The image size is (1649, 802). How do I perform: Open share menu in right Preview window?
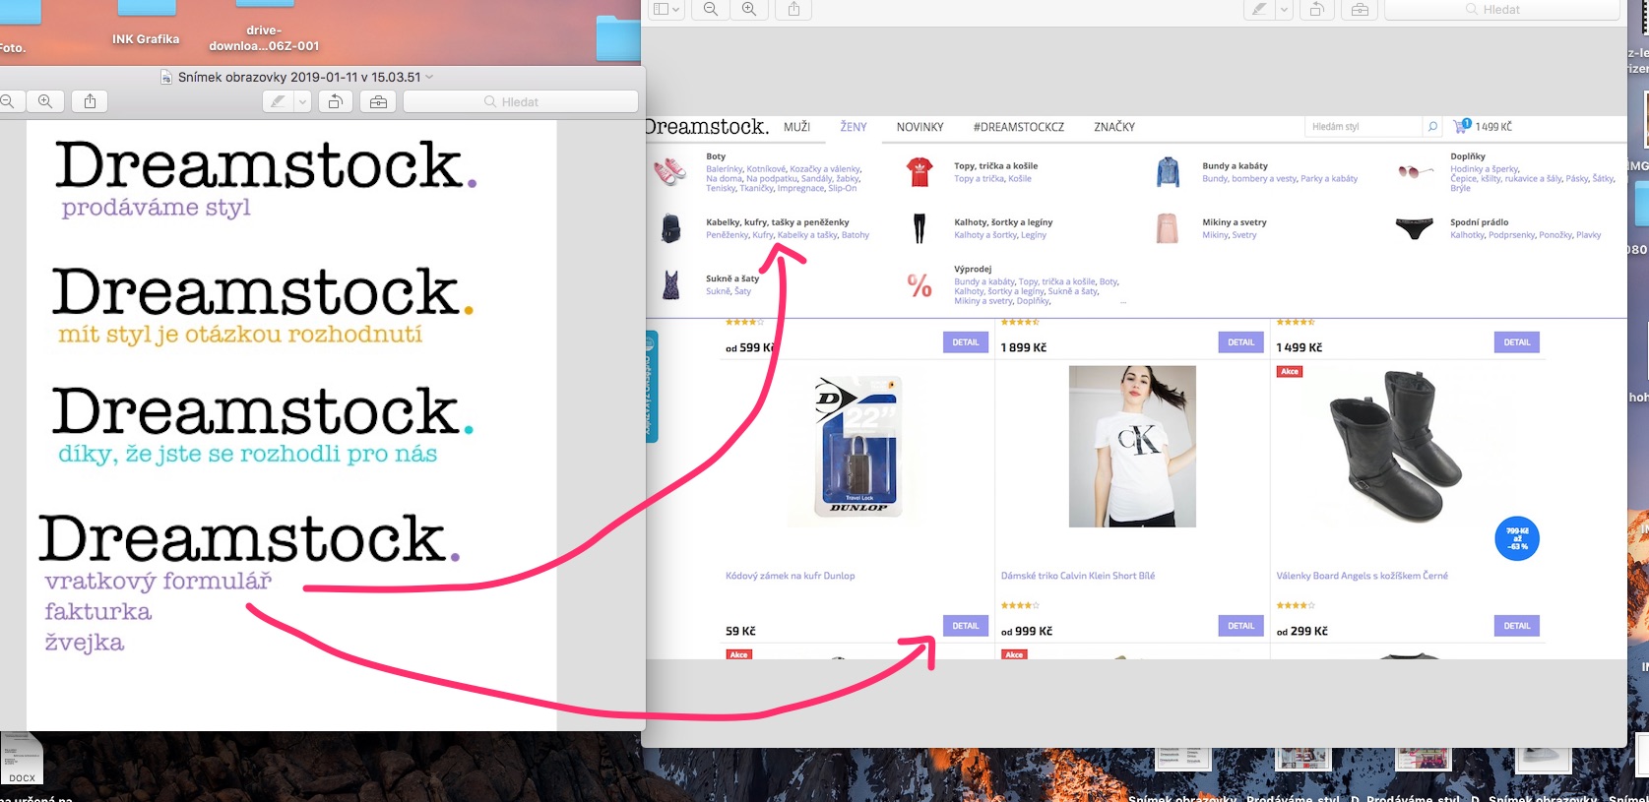tap(793, 9)
